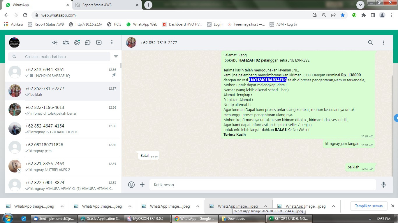Open the Chrome extensions puzzle icon
The height and width of the screenshot is (223, 398).
point(363,15)
